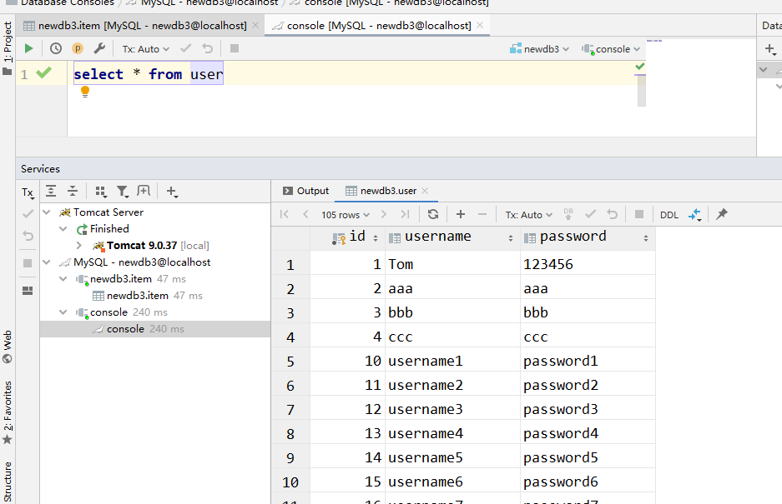Click in the SQL editor text
This screenshot has width=782, height=504.
tap(148, 73)
